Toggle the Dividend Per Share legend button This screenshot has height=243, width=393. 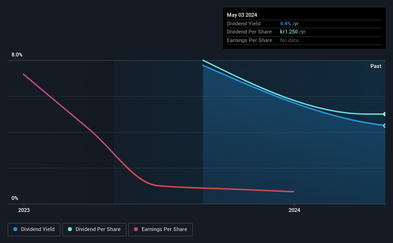tap(94, 230)
